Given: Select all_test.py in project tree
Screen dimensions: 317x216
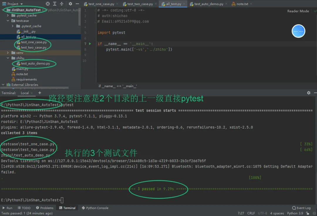Looking at the screenshot, I should [x=26, y=37].
